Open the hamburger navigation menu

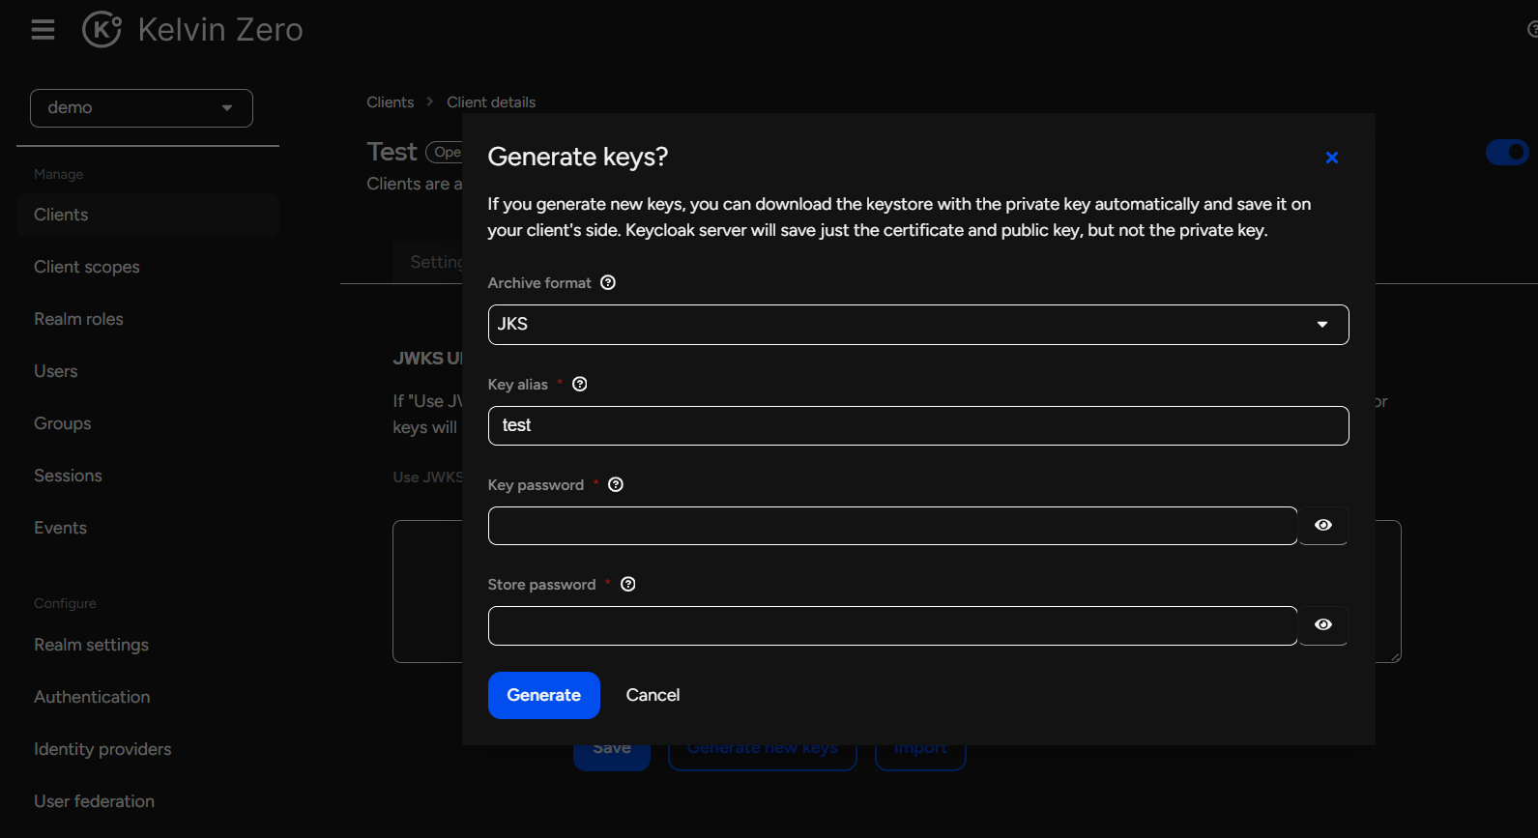[x=43, y=30]
